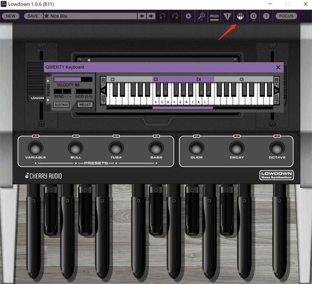Hit the panic warning triangle icon
This screenshot has width=312, height=284.
click(227, 16)
